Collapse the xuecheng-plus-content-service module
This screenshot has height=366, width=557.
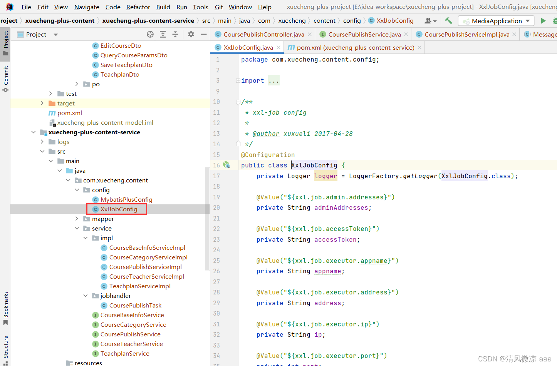pyautogui.click(x=34, y=132)
